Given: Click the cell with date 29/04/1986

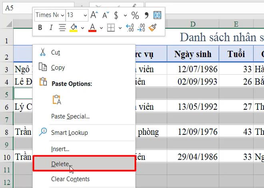Looking at the screenshot, I should click(x=193, y=156).
